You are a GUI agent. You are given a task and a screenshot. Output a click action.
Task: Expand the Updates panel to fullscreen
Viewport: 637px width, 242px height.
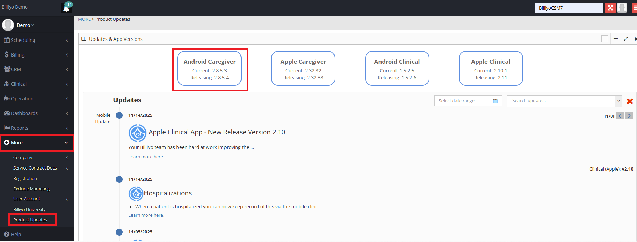[x=626, y=39]
